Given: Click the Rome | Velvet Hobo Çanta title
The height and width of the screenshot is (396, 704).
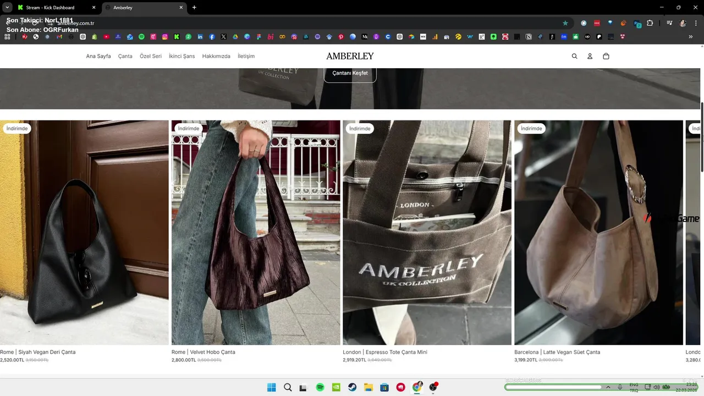Looking at the screenshot, I should (x=204, y=352).
